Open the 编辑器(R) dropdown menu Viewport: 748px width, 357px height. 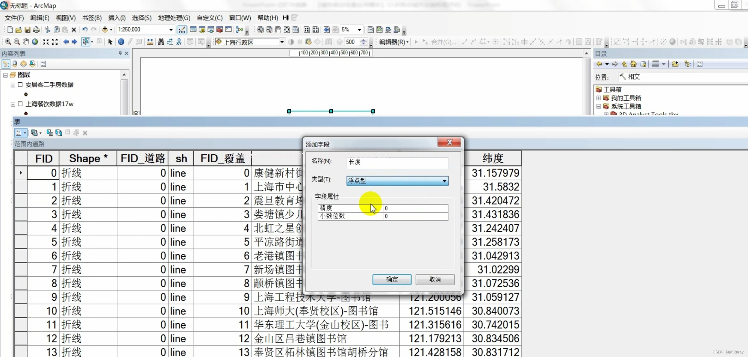coord(393,42)
